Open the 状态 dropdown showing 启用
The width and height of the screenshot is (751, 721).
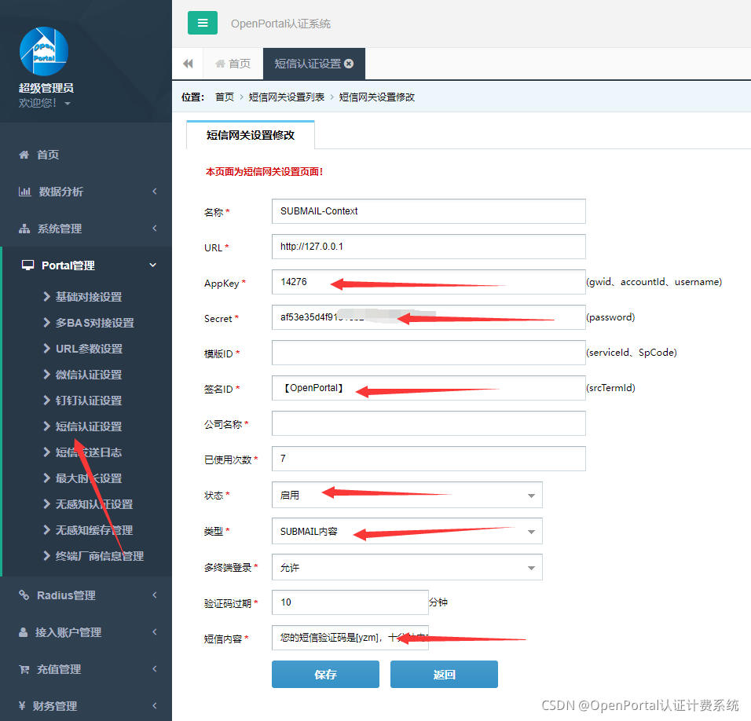[407, 495]
